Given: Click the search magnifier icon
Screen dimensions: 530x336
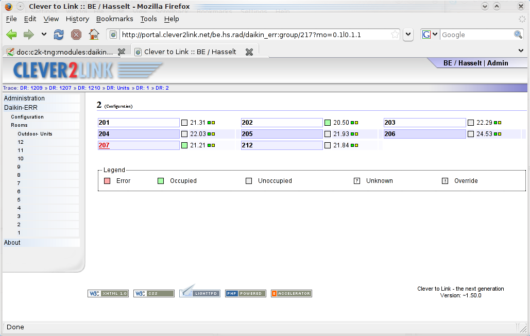Looking at the screenshot, I should (518, 35).
